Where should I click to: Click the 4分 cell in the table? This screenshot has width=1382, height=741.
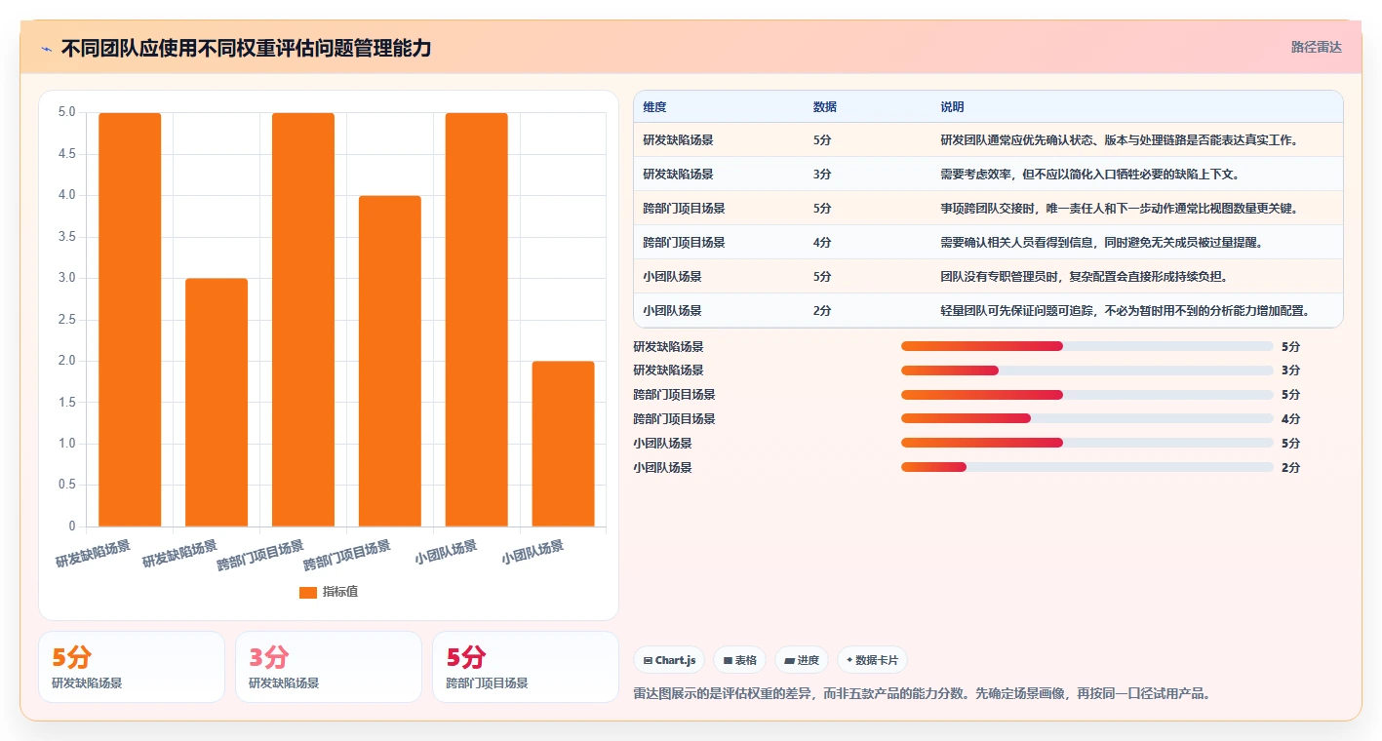coord(867,242)
